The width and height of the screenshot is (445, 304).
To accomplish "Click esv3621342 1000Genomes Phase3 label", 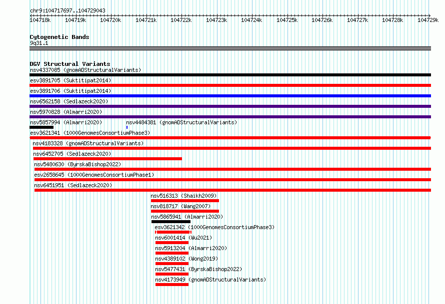I will (x=214, y=227).
